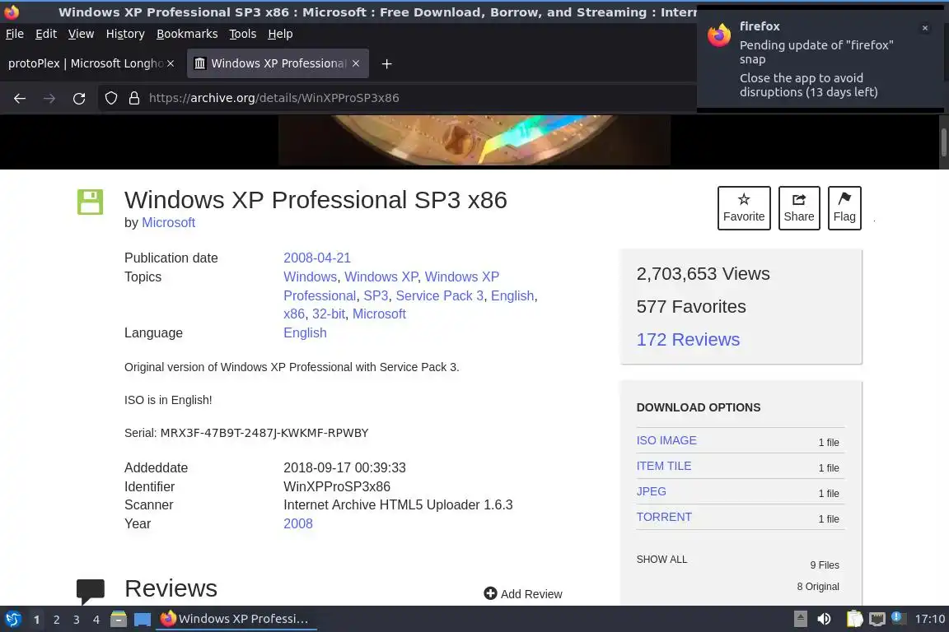Click the show desktop taskbar icon
Image resolution: width=949 pixels, height=632 pixels.
click(143, 620)
